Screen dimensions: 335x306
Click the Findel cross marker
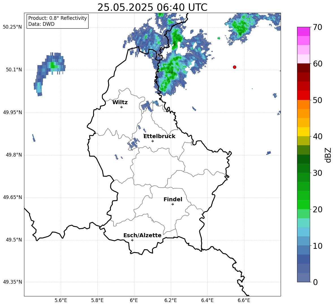click(173, 204)
